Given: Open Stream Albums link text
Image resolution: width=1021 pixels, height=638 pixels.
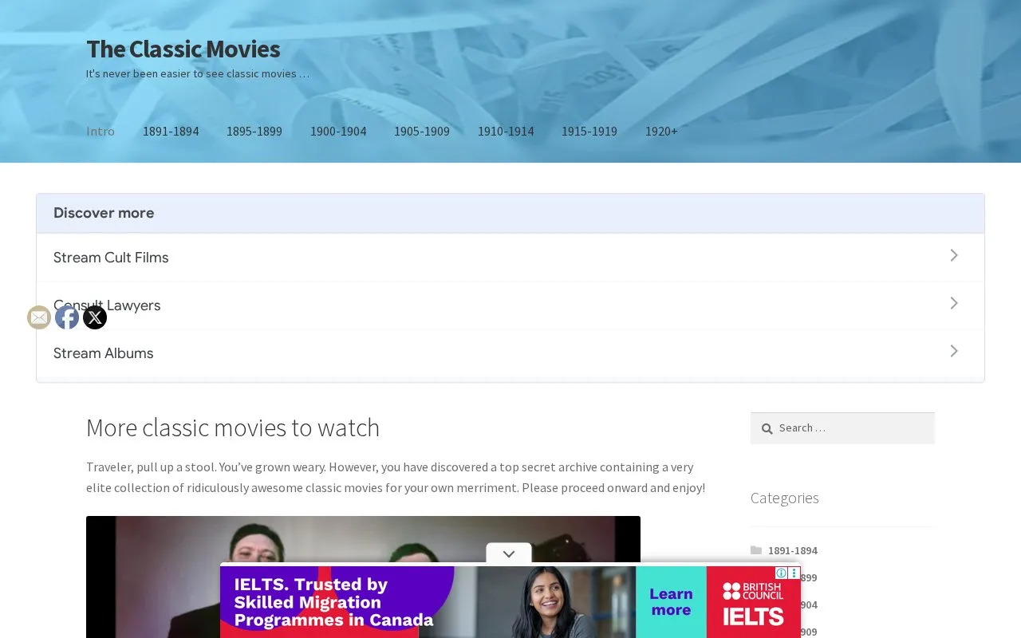Looking at the screenshot, I should pyautogui.click(x=104, y=353).
